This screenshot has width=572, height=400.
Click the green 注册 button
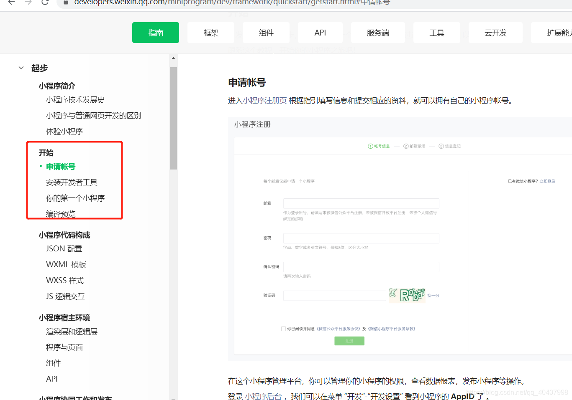[x=349, y=341]
